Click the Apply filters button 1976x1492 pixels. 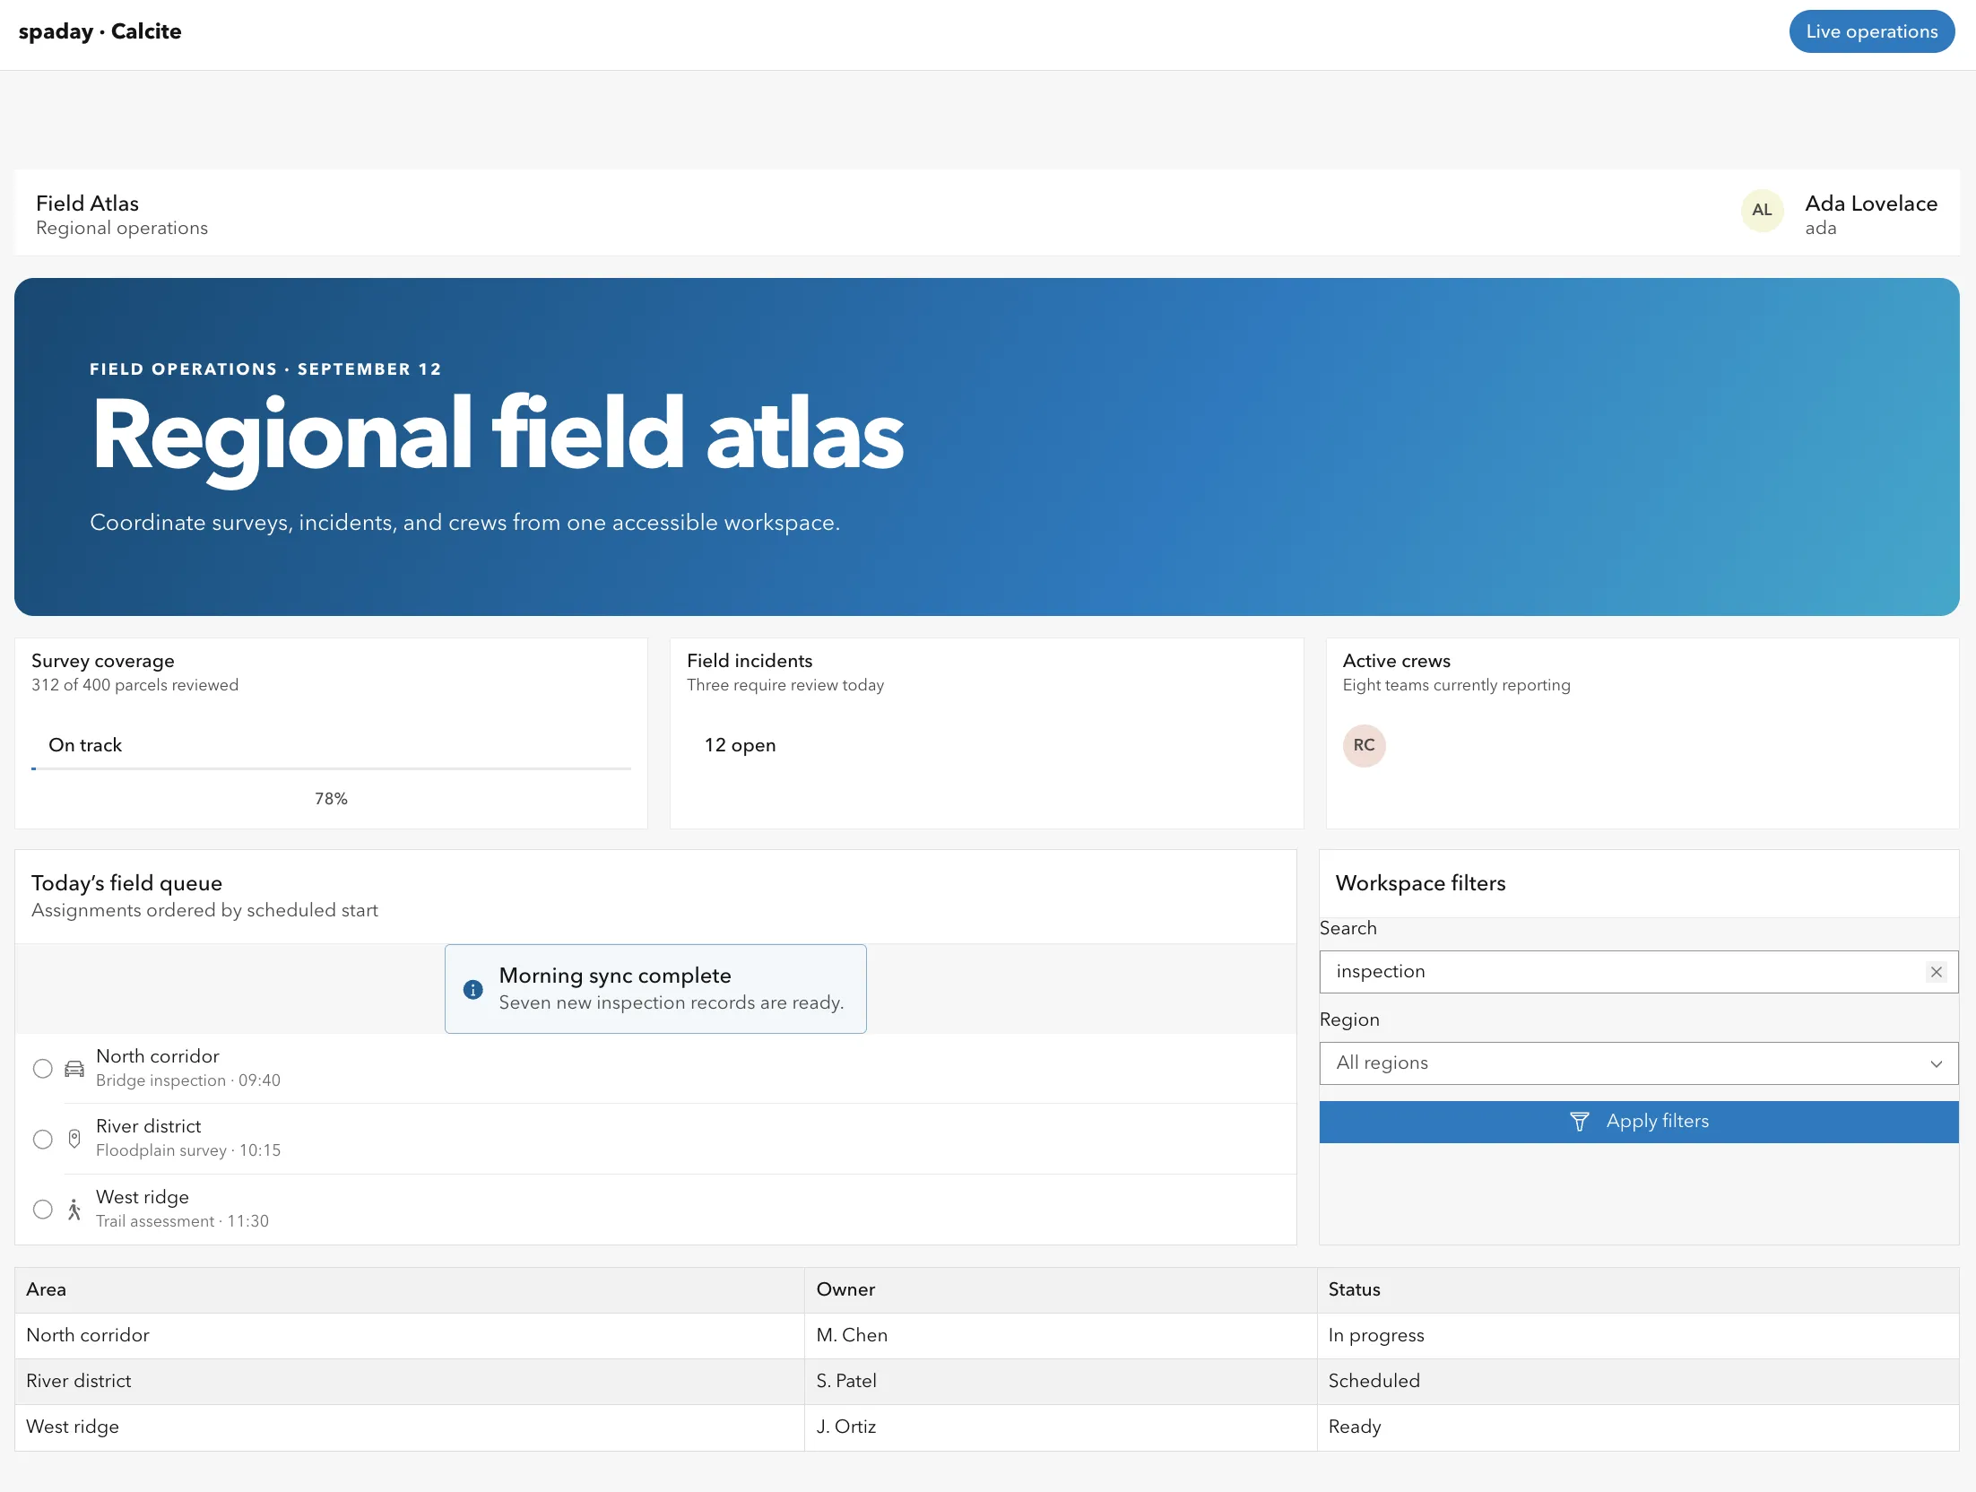click(1639, 1122)
